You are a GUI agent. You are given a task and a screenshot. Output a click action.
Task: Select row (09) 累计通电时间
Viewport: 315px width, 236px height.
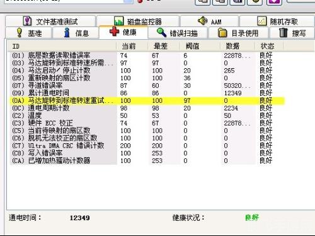tap(147, 93)
